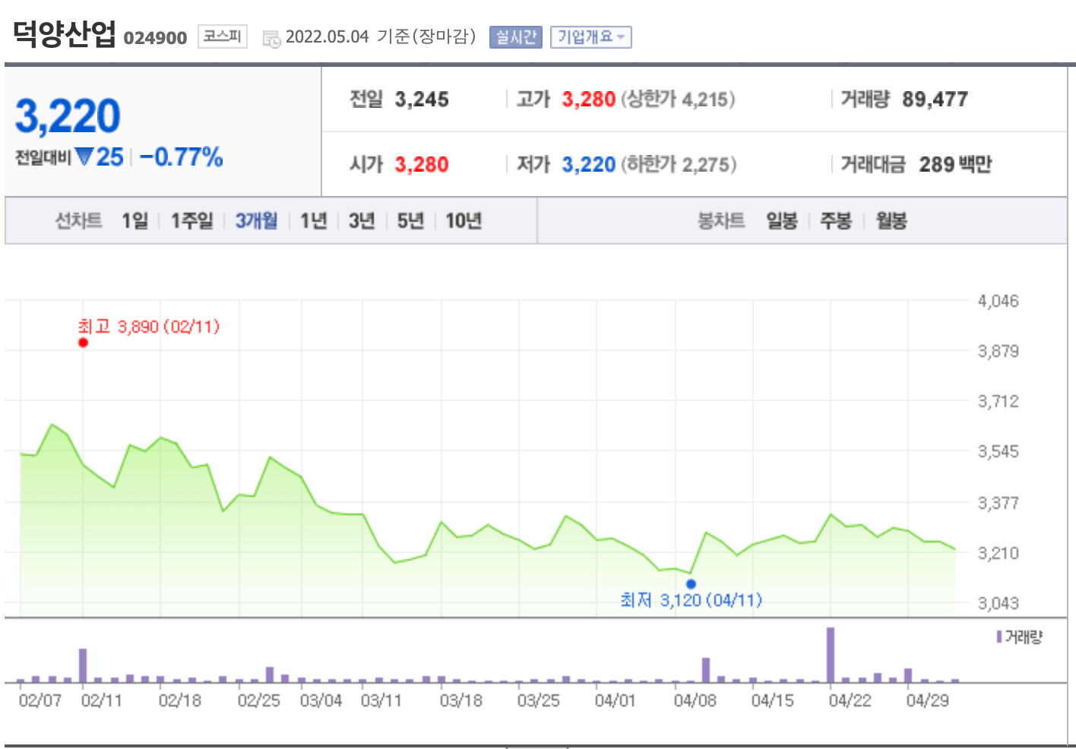Click the volume bar at 02/11
Viewport: 1076px width, 749px height.
tap(83, 665)
